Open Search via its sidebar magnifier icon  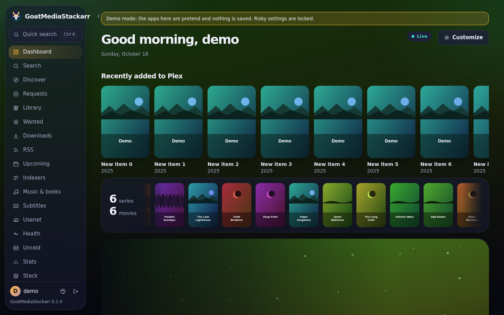pyautogui.click(x=16, y=66)
